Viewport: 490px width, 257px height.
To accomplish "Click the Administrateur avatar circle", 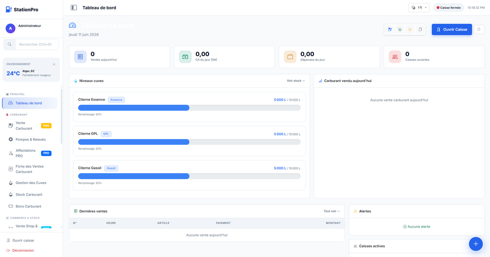I will (10, 29).
